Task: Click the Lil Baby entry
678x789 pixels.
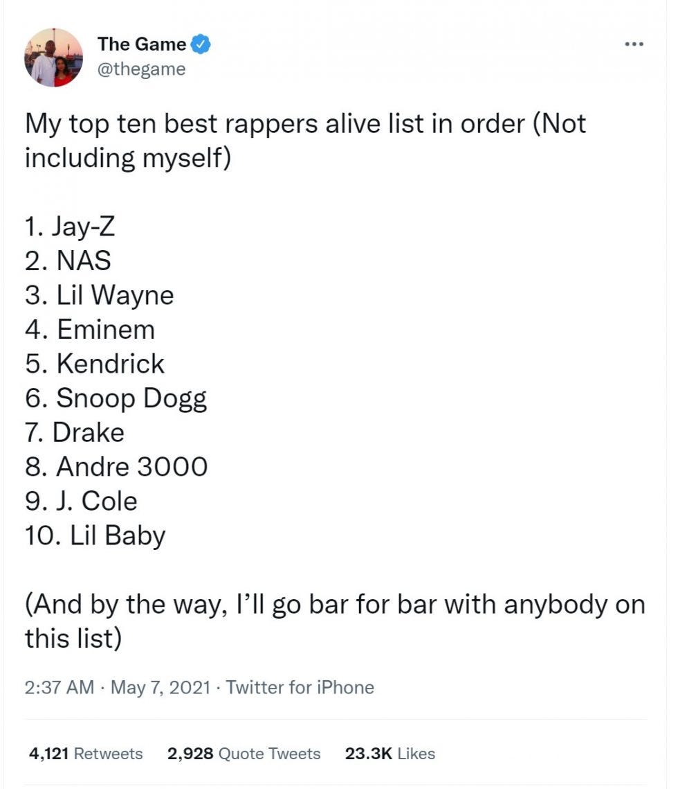Action: coord(95,535)
